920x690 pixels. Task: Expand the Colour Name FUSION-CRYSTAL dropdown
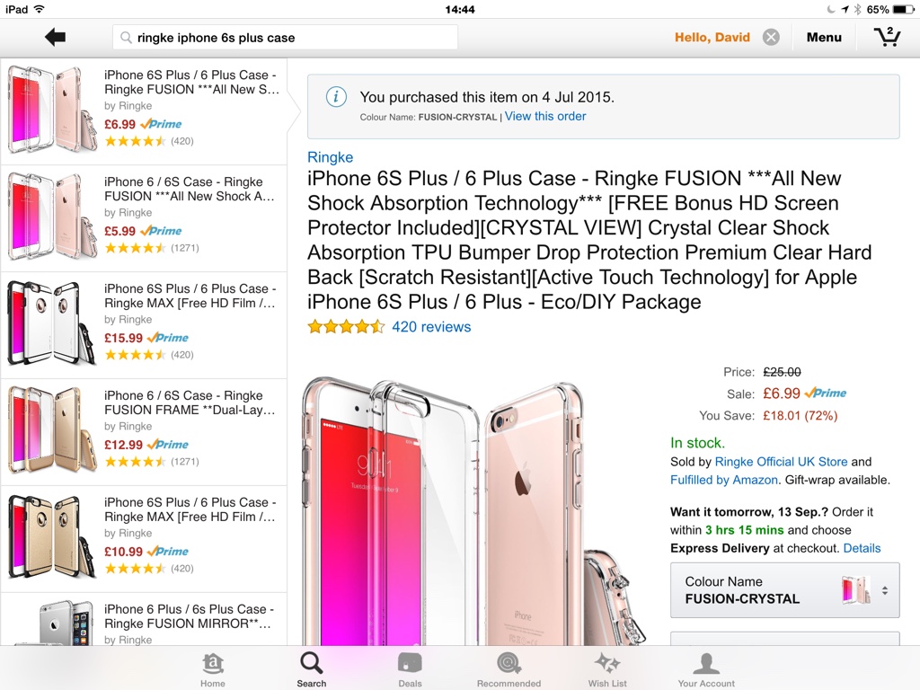784,590
